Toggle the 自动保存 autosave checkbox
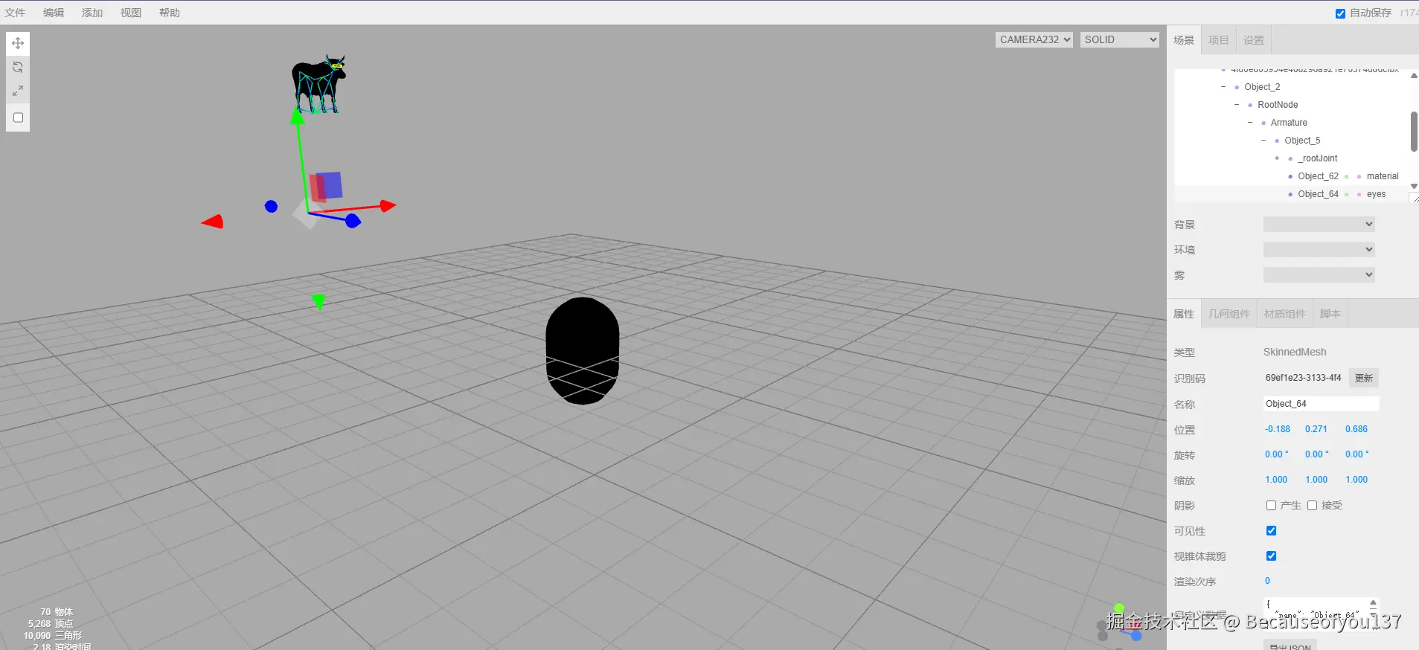The height and width of the screenshot is (650, 1419). (1340, 13)
